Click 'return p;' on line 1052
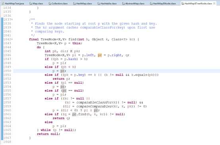Screen dimensions: 220x145 coord(61,79)
